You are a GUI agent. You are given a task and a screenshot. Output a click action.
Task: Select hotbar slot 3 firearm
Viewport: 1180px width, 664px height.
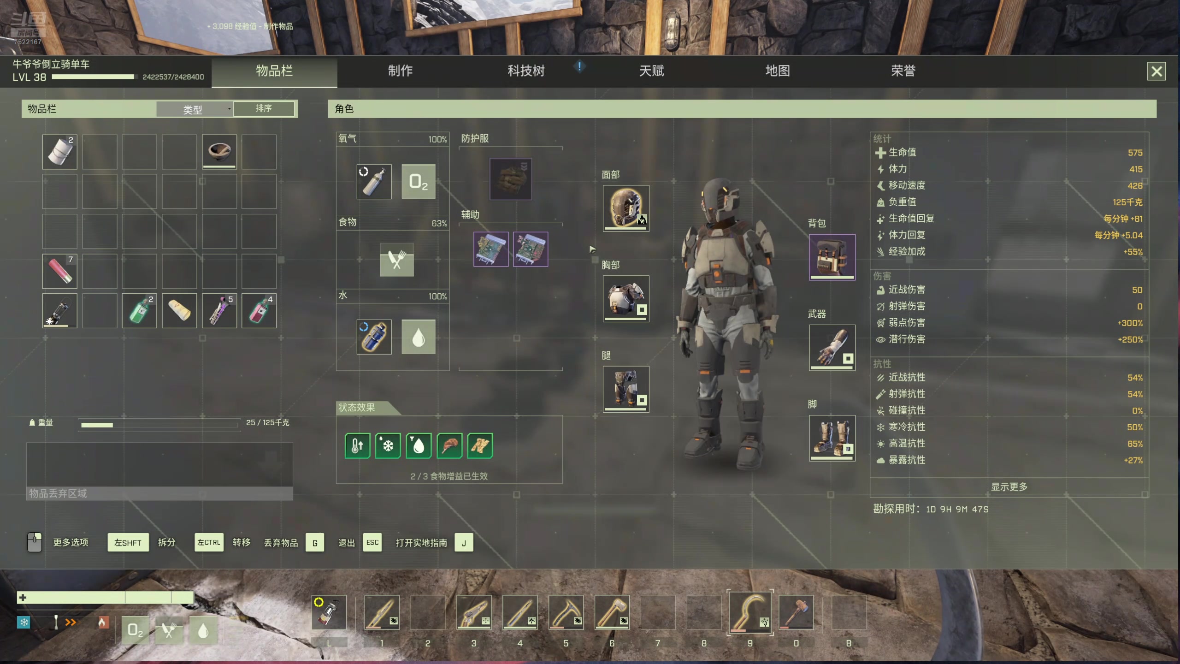click(x=474, y=612)
